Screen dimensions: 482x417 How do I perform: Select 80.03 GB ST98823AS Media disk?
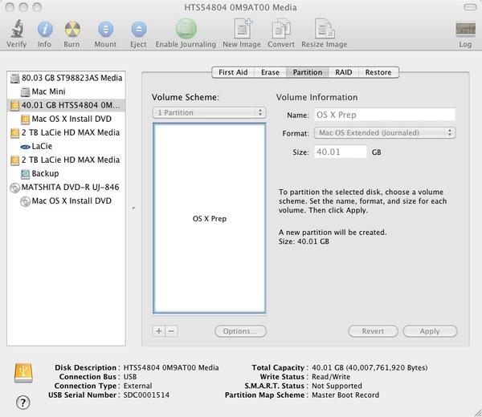point(66,78)
